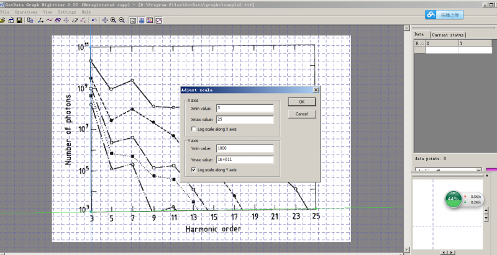Click the Xmin value input field
The width and height of the screenshot is (497, 255).
coord(245,108)
